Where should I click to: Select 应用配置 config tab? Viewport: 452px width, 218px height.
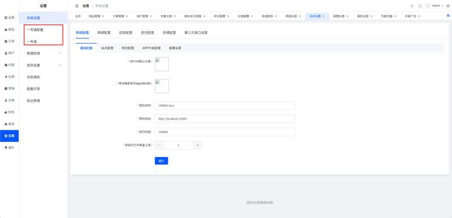(x=125, y=33)
